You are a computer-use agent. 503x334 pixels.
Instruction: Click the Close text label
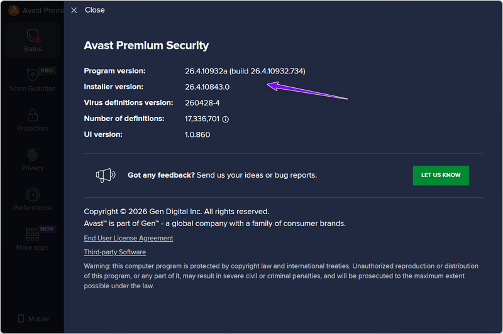95,10
